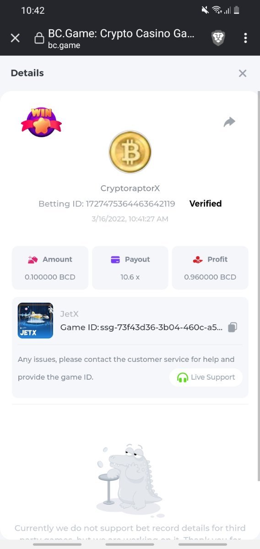Tap the Betting ID number
Screen dimensions: 260x549
(x=130, y=204)
